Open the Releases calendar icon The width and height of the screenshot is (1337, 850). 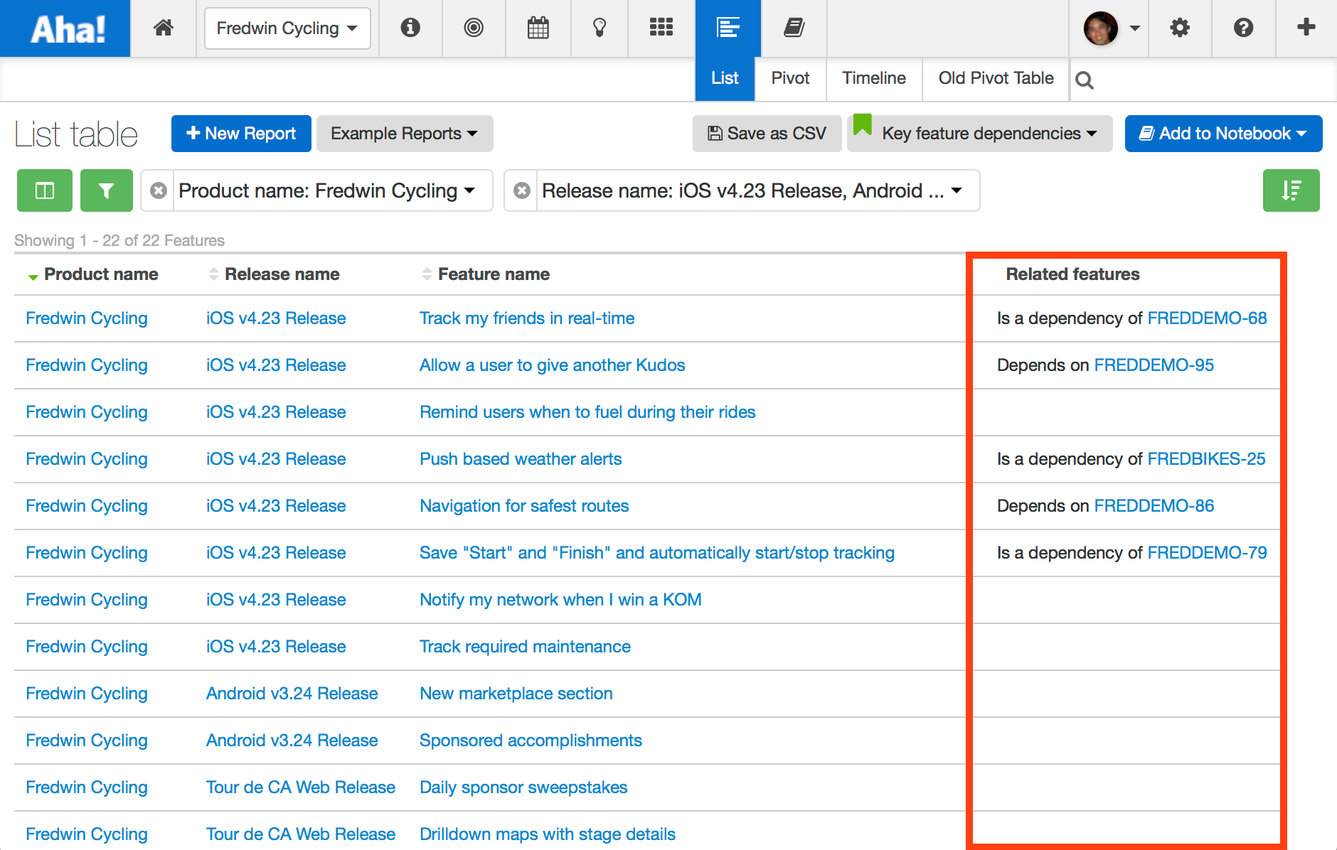[538, 28]
